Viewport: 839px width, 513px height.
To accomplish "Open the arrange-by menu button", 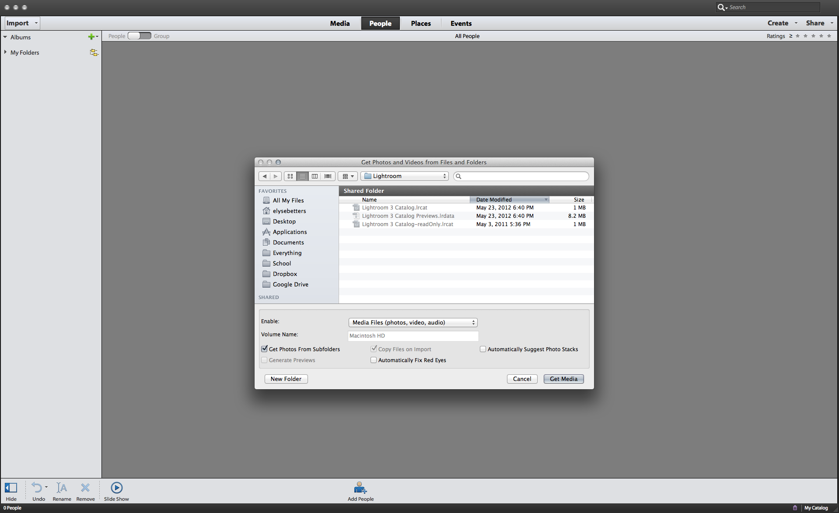I will [x=348, y=176].
